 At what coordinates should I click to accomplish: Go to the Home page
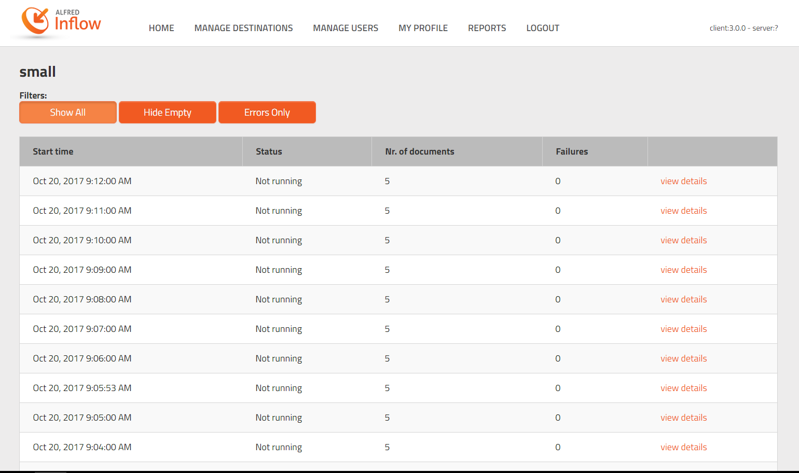tap(161, 28)
